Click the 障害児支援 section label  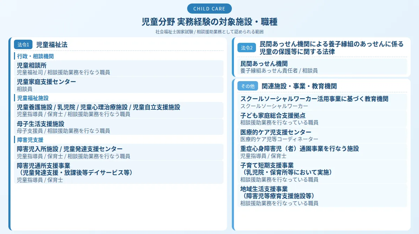(30, 140)
